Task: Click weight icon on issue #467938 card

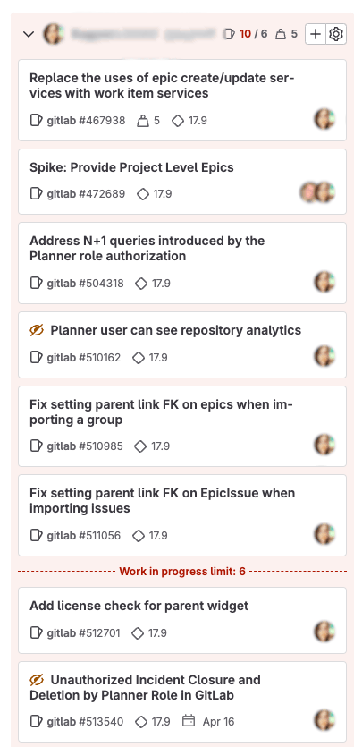Action: pyautogui.click(x=143, y=121)
